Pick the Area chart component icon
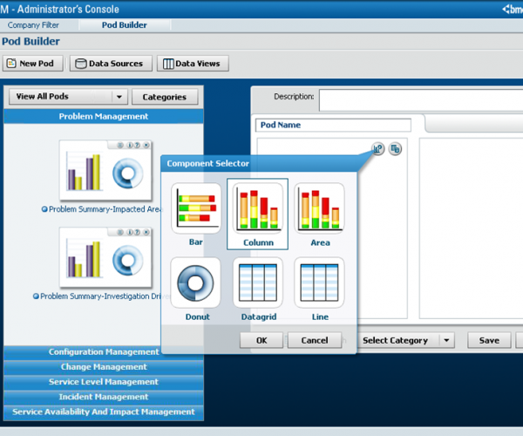 click(320, 208)
